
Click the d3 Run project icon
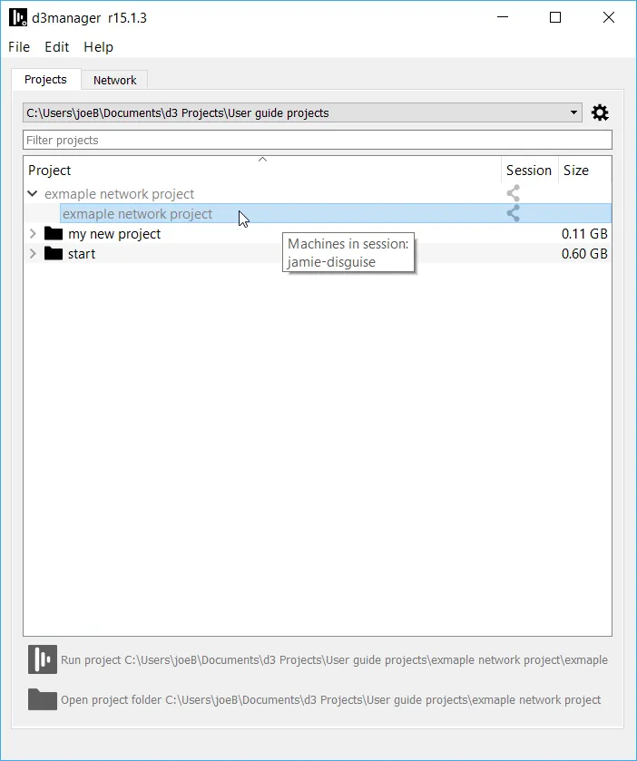click(42, 659)
